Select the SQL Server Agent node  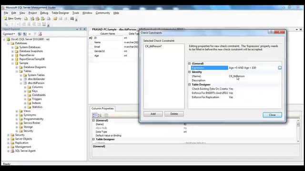(x=25, y=151)
